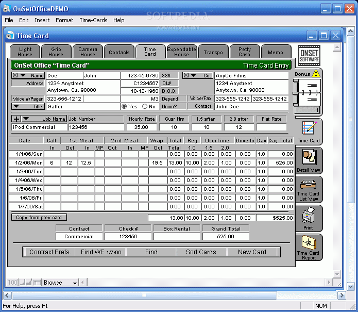Click the Job Name field iPod Commercial
This screenshot has width=358, height=312.
click(39, 127)
